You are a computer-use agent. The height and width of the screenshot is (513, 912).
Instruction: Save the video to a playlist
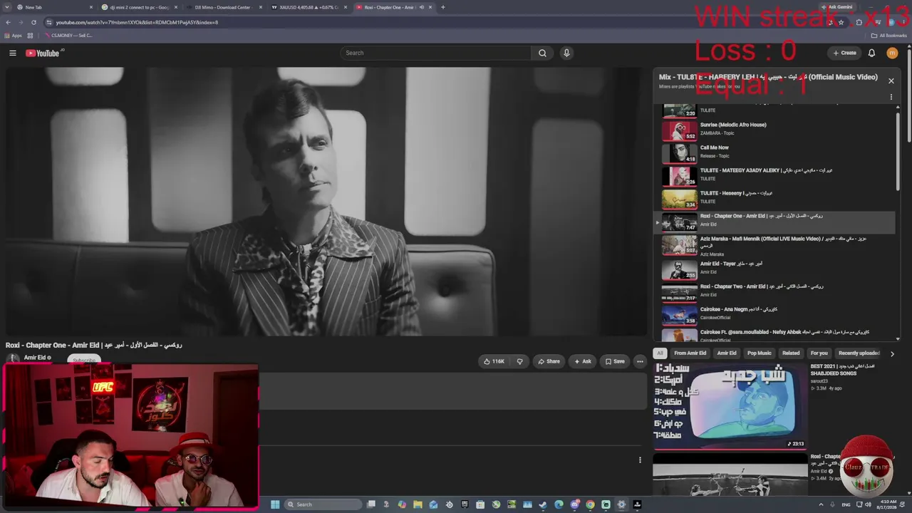coord(615,361)
